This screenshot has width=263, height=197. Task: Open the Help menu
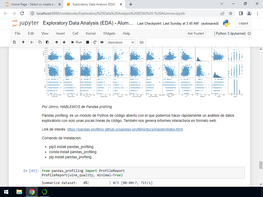pyautogui.click(x=126, y=34)
